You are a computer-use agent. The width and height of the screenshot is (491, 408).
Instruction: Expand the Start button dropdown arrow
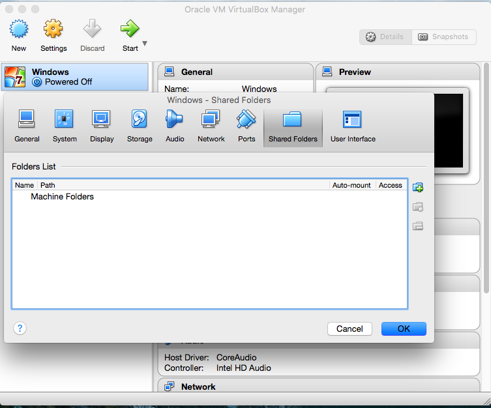click(145, 43)
